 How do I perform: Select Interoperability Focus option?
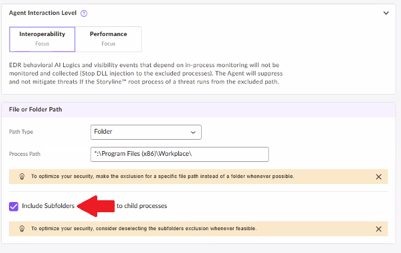point(42,40)
